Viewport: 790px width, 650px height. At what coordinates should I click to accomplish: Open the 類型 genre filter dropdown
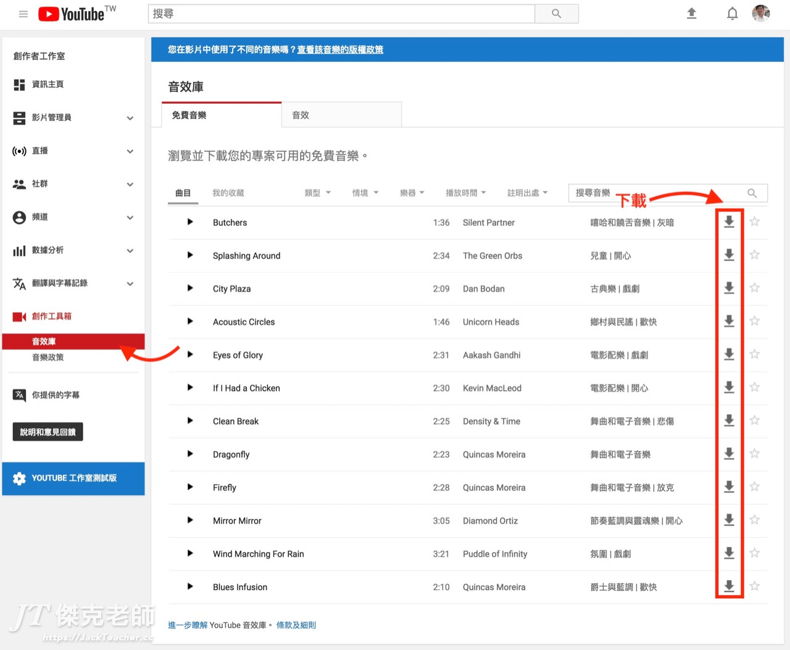tap(318, 193)
